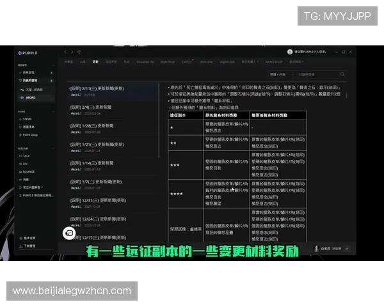Reload the page with the refresh icon
384x307 pixels.
pyautogui.click(x=79, y=52)
